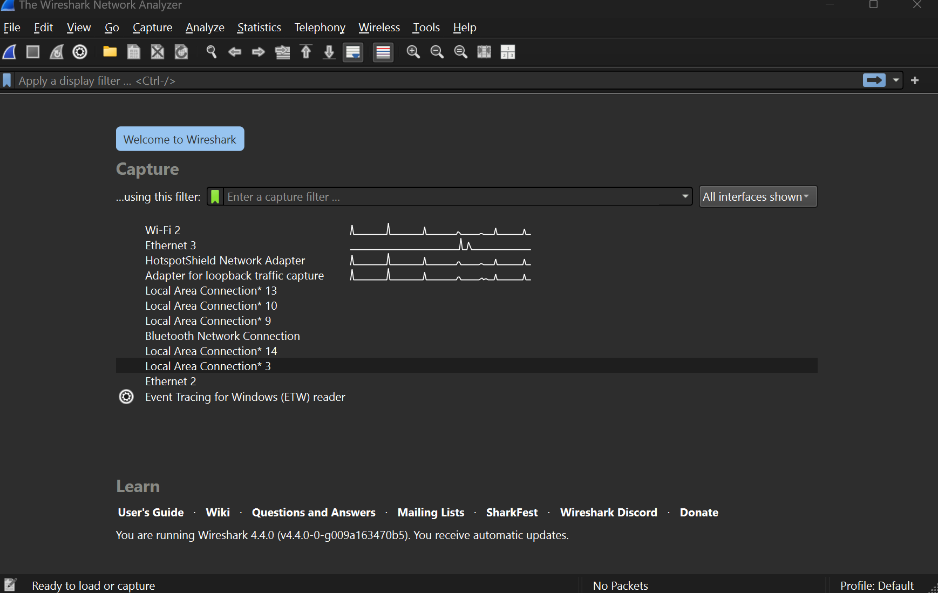Close this capture file toolbar icon
938x593 pixels.
158,52
